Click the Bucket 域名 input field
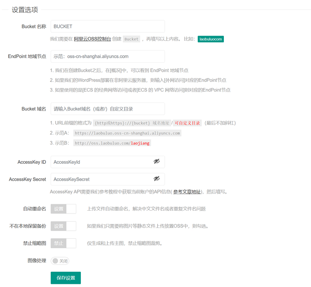 (107, 109)
